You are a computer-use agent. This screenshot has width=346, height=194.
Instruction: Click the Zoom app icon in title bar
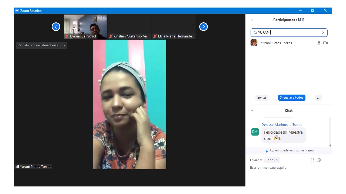[x=17, y=11]
